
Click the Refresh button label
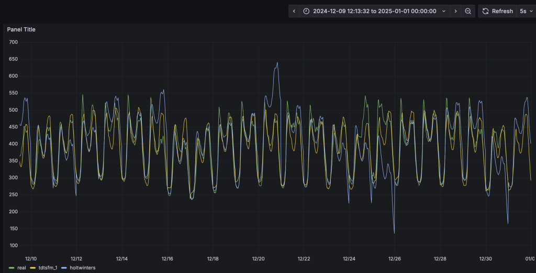point(502,11)
